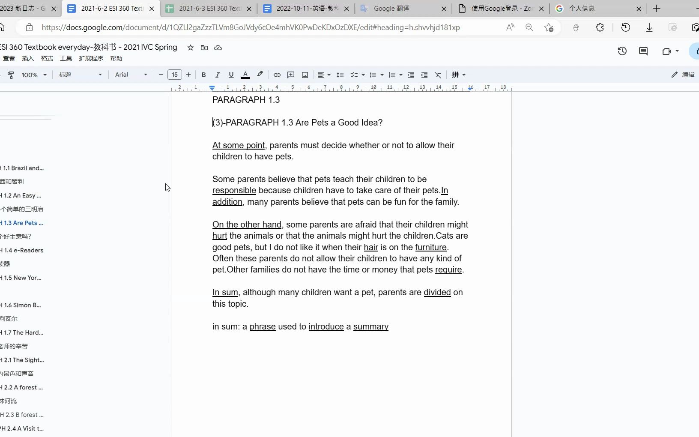View site lock info icon

click(x=29, y=27)
